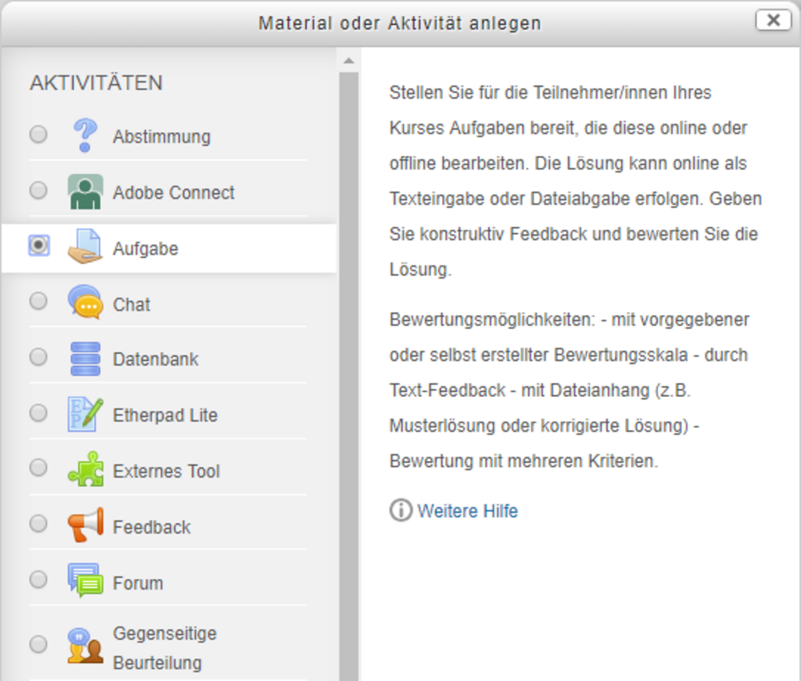Click the Externes Tool puzzle piece icon
Screen dimensions: 801x681
coord(85,470)
